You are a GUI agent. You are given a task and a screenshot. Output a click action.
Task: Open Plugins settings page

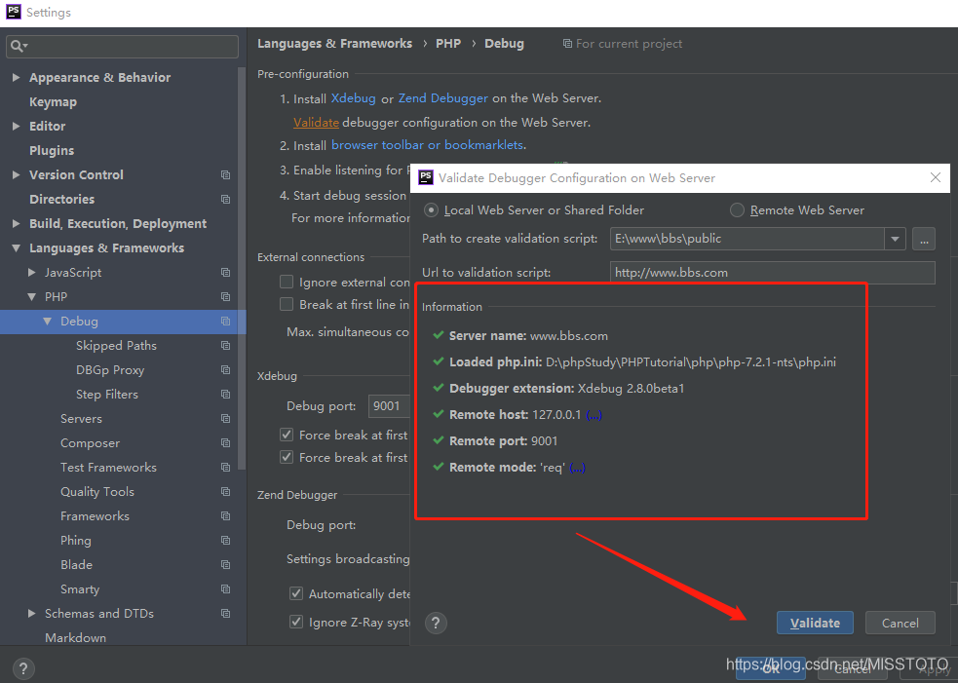click(52, 150)
